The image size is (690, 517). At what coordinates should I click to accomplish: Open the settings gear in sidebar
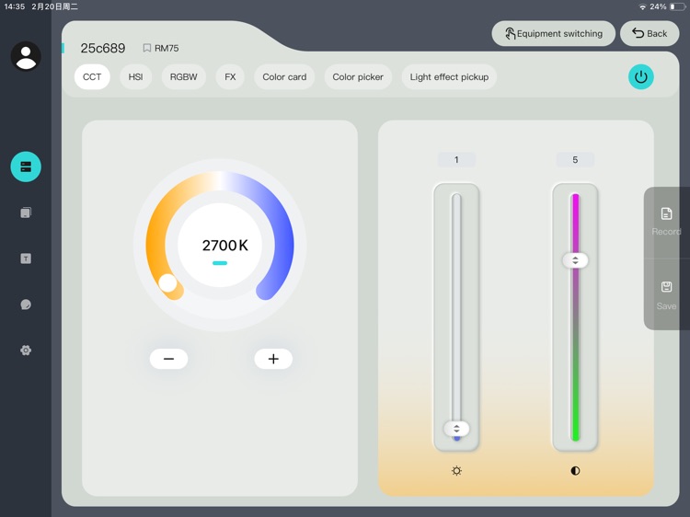coord(26,350)
